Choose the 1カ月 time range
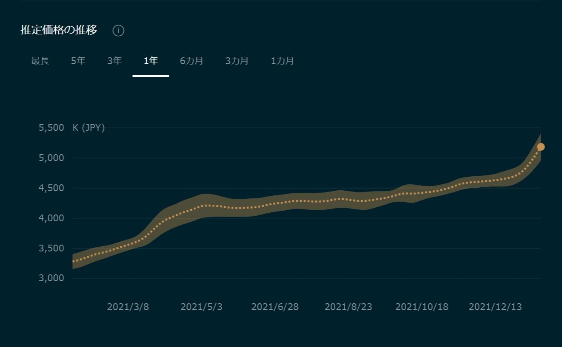The image size is (562, 347). click(x=282, y=61)
